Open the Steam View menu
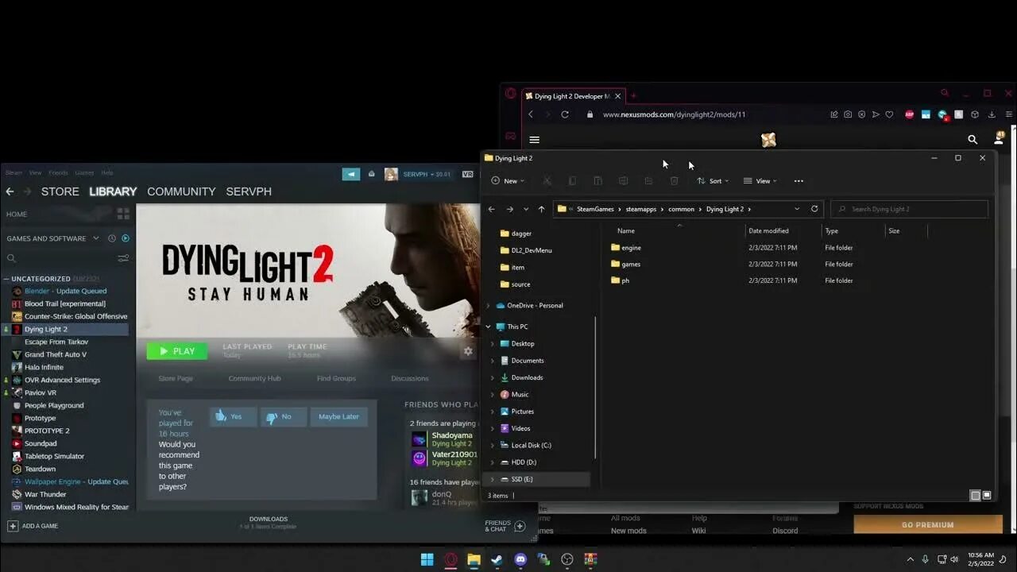The image size is (1017, 572). [36, 172]
